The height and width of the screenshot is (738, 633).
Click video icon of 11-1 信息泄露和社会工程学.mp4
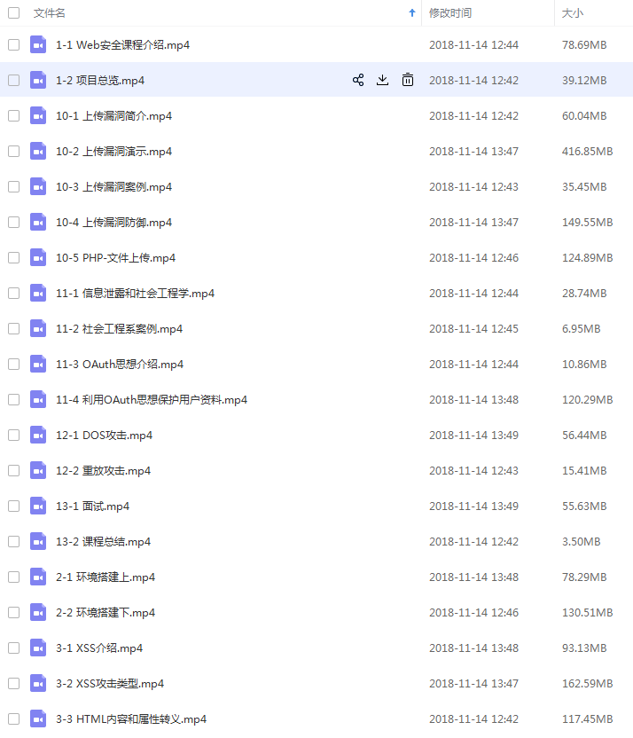(x=38, y=294)
